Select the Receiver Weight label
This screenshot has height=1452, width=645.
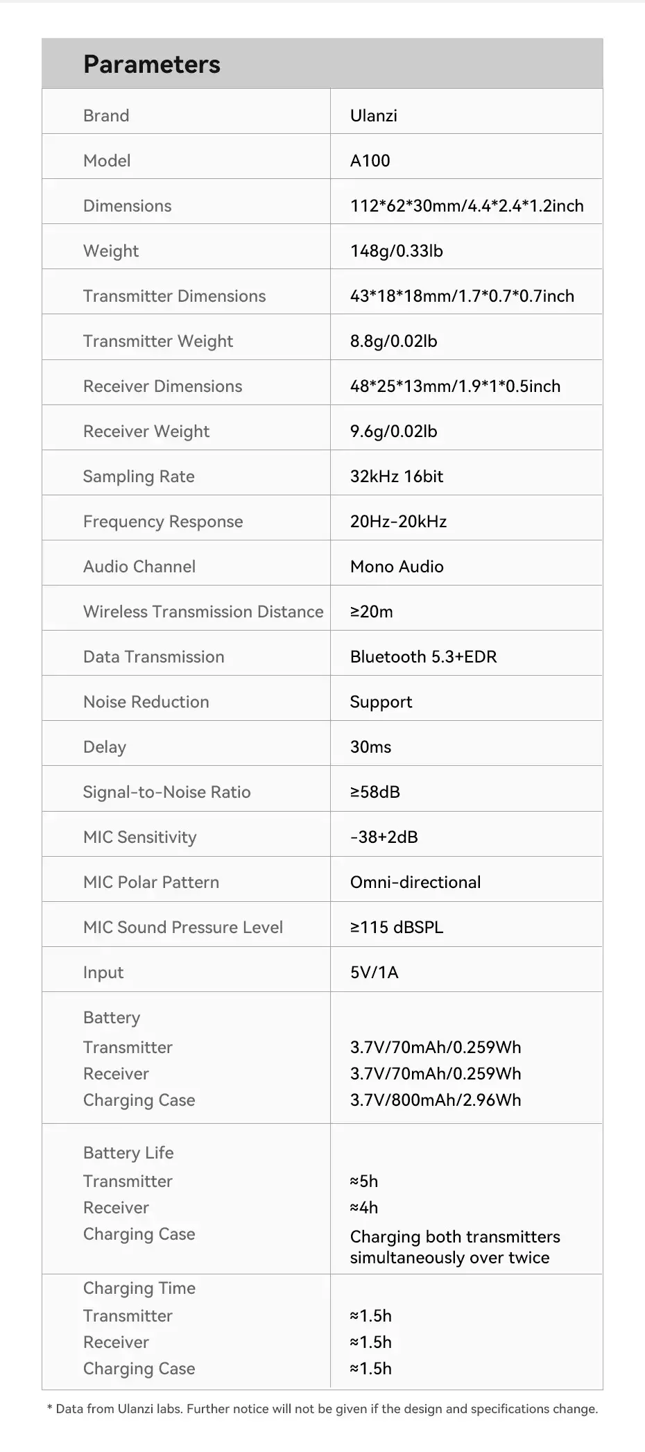(146, 432)
